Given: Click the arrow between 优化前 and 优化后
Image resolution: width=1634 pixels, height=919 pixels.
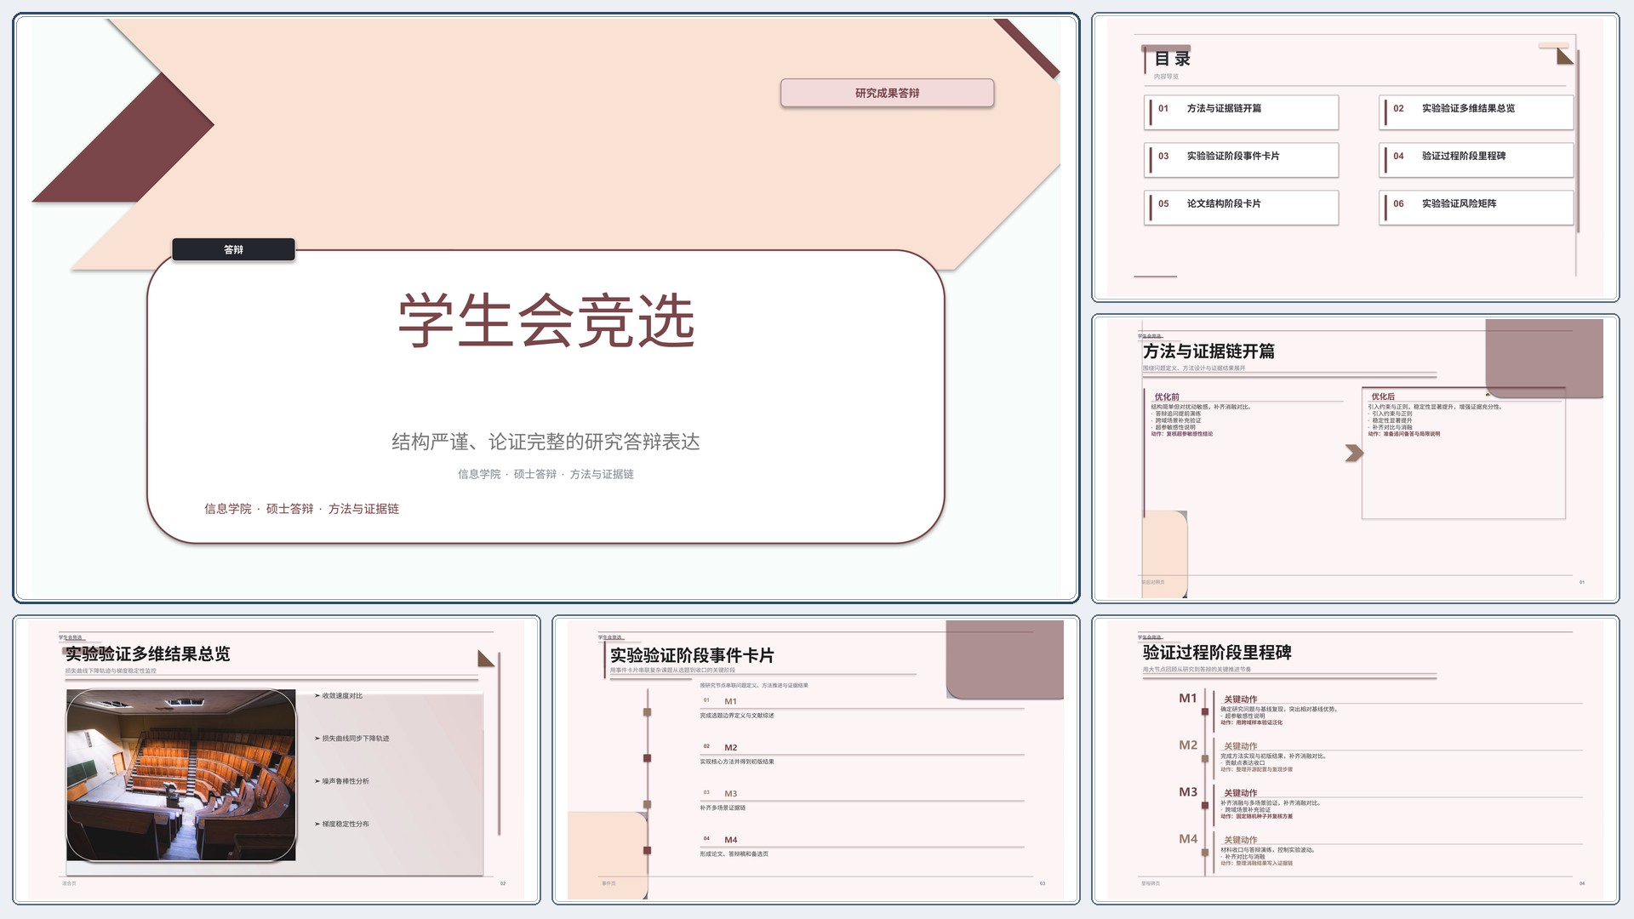Looking at the screenshot, I should (x=1354, y=453).
